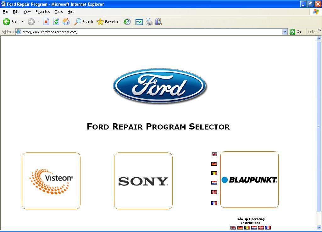Click the vertical scrollbar down arrow
322x232 pixels.
click(319, 227)
